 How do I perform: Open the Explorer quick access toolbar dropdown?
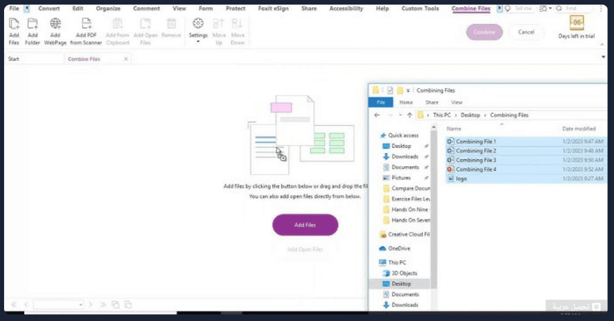408,91
